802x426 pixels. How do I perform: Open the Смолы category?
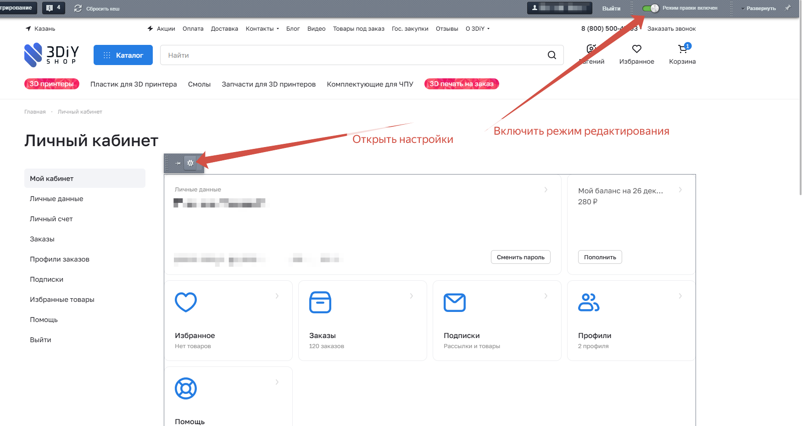199,84
